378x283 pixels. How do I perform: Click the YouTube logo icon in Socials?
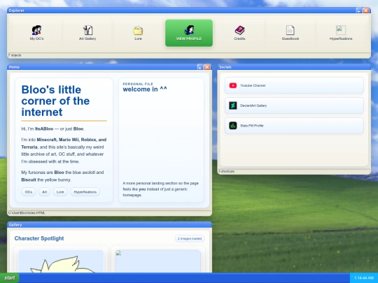coord(233,85)
